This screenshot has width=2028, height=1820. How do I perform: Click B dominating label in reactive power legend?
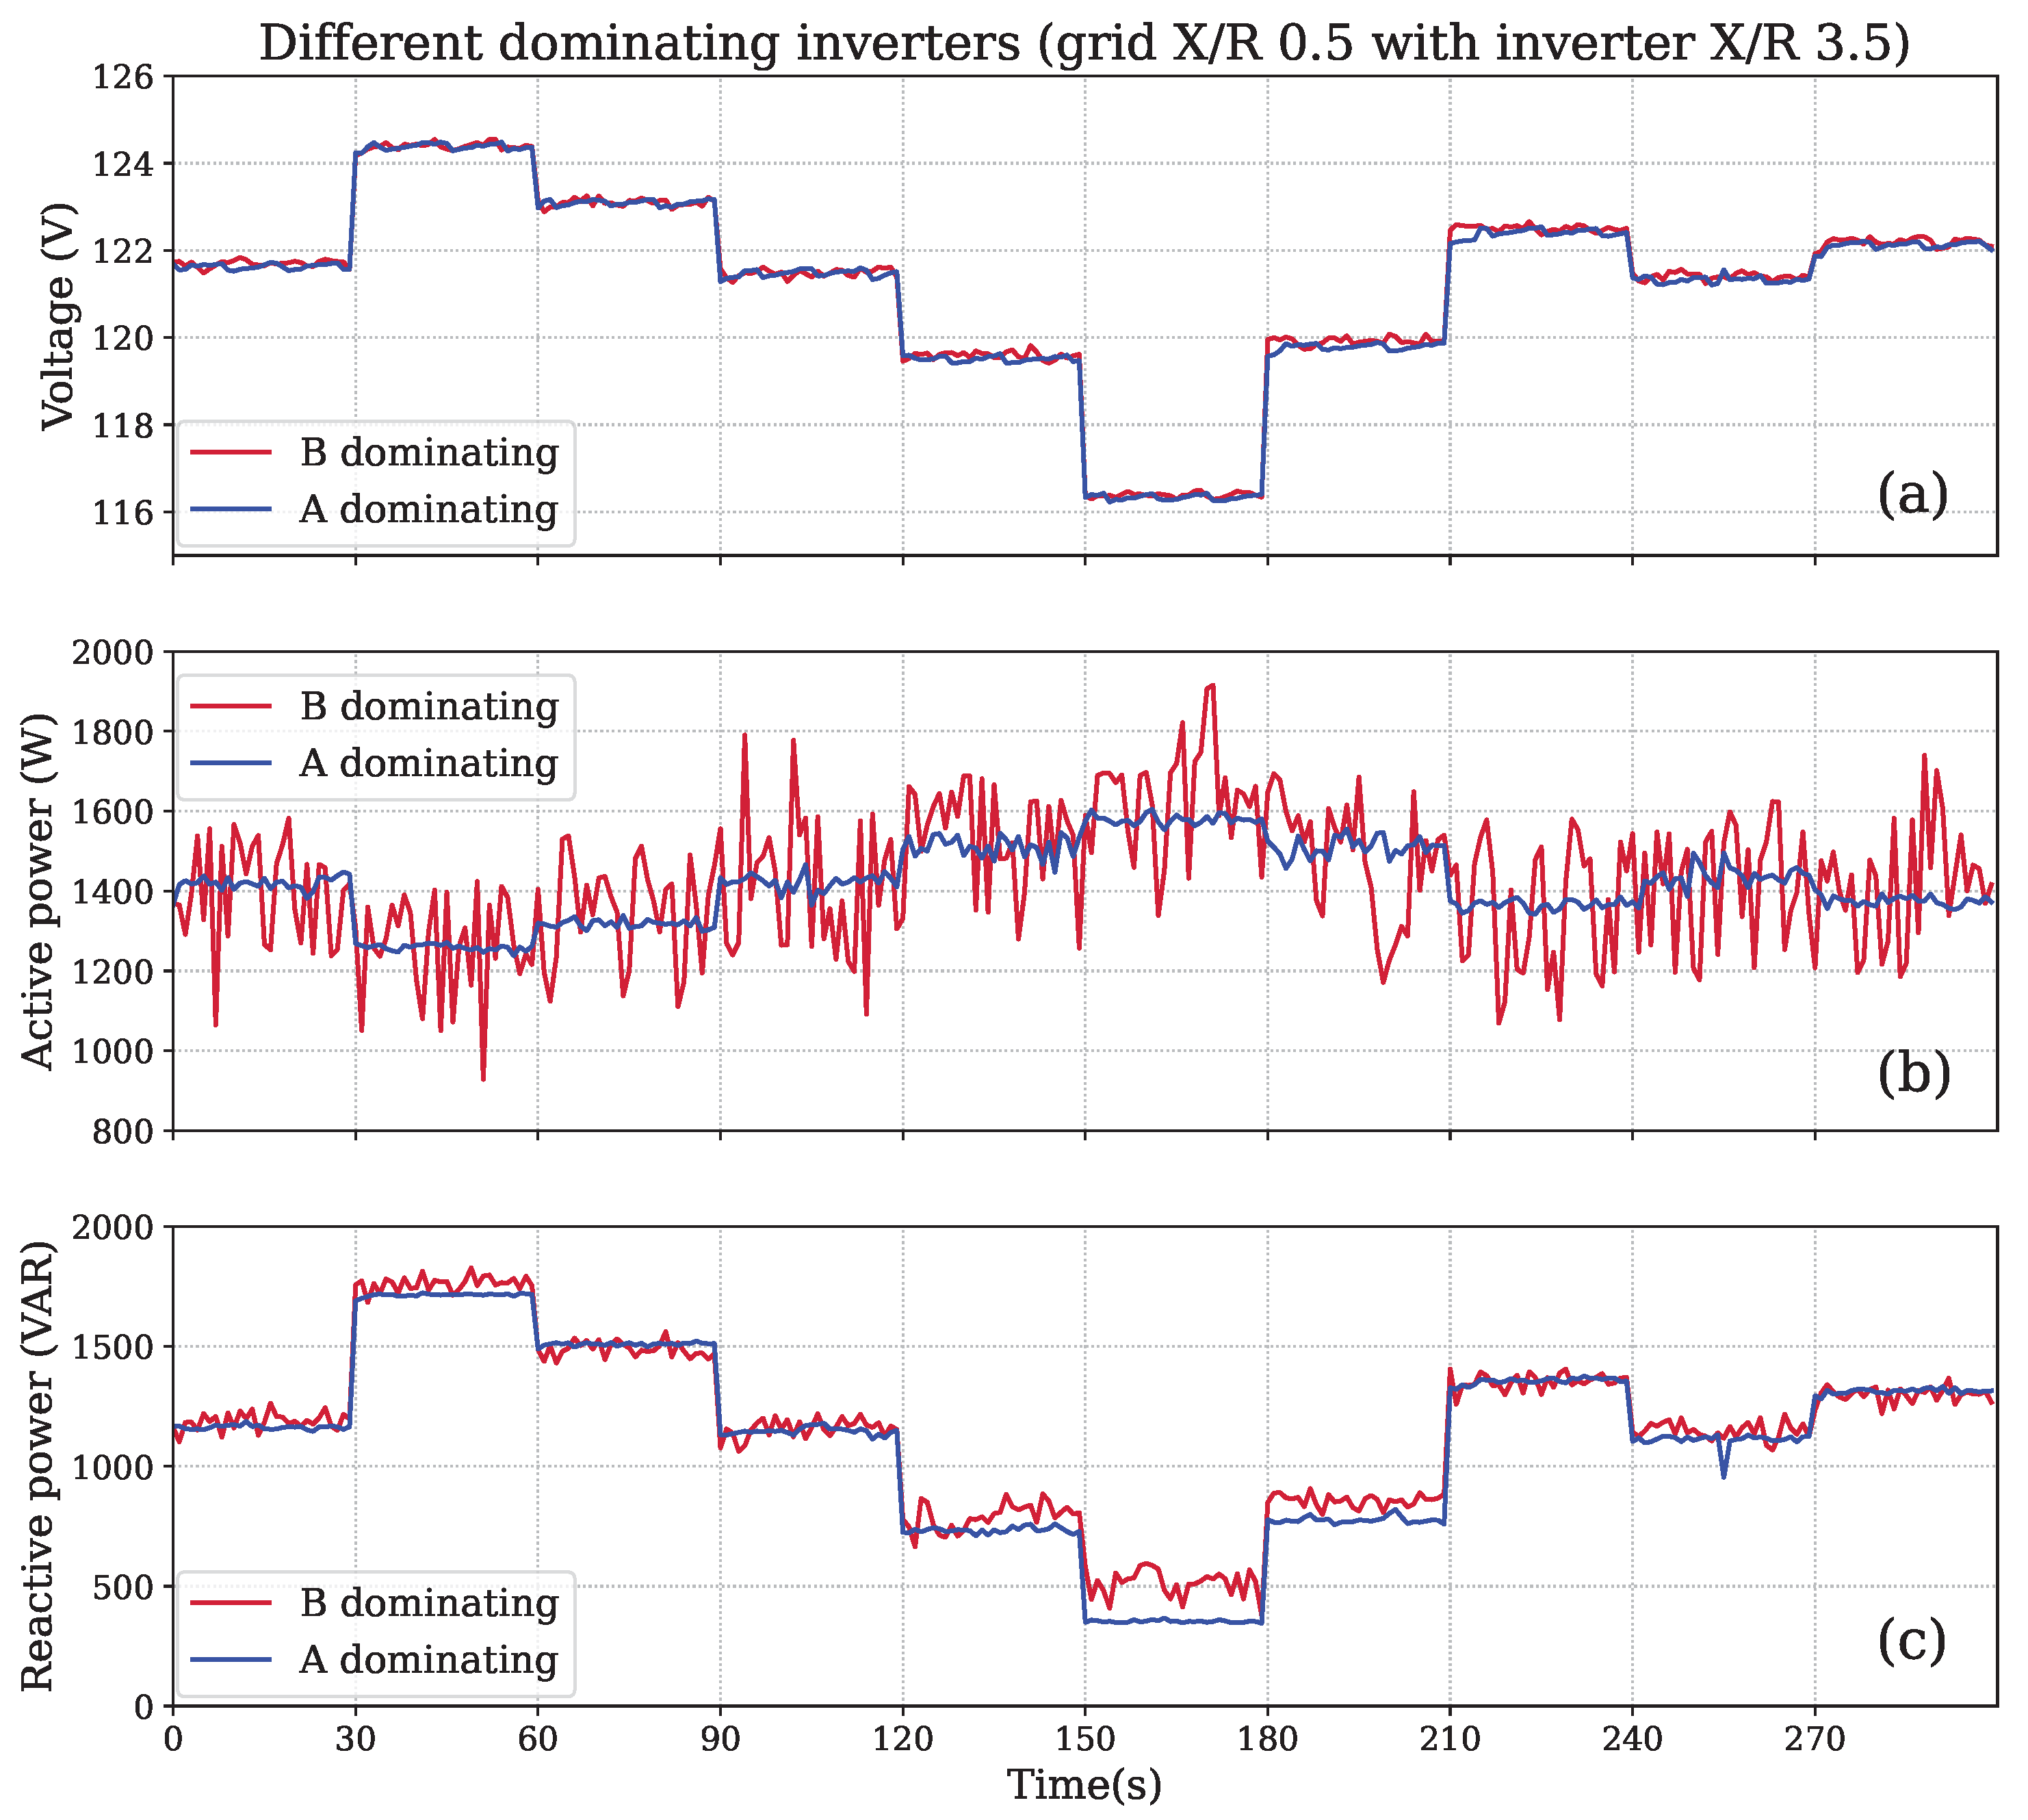[x=429, y=1602]
